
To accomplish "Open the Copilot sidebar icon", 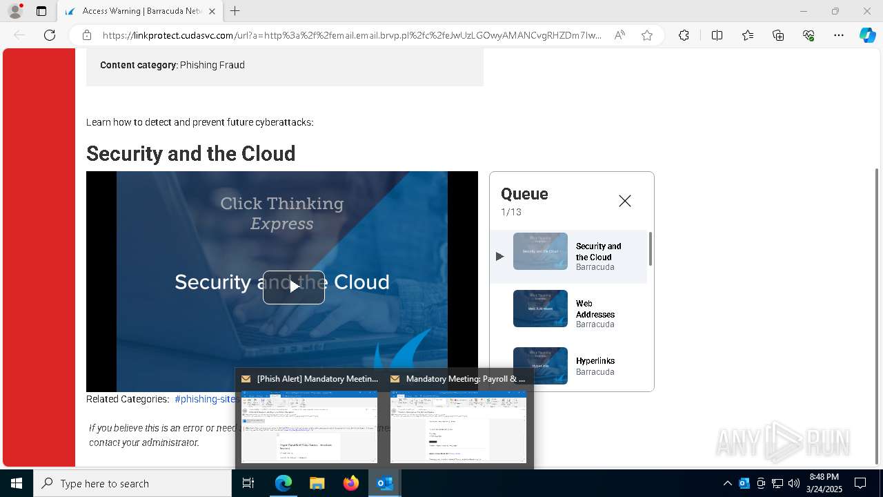I will (x=867, y=35).
